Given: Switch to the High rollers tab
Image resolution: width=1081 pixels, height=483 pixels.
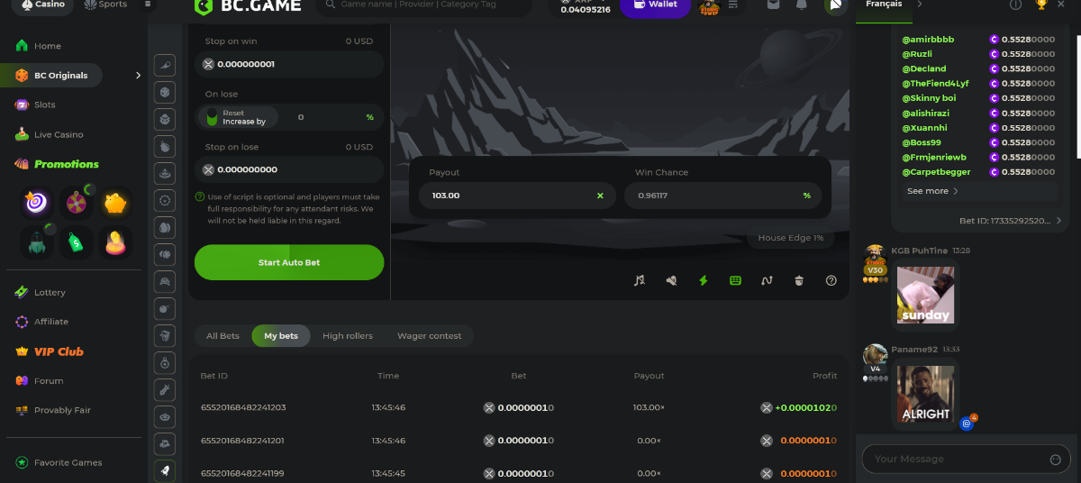Looking at the screenshot, I should (x=347, y=336).
